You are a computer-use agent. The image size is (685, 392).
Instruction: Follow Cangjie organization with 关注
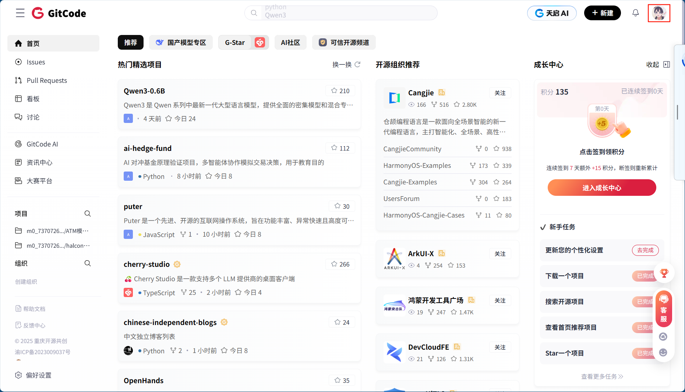pos(500,93)
